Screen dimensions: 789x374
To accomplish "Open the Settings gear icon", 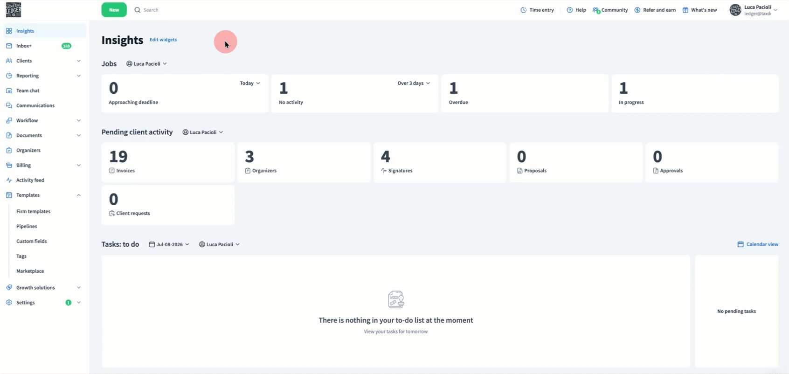I will pos(9,303).
